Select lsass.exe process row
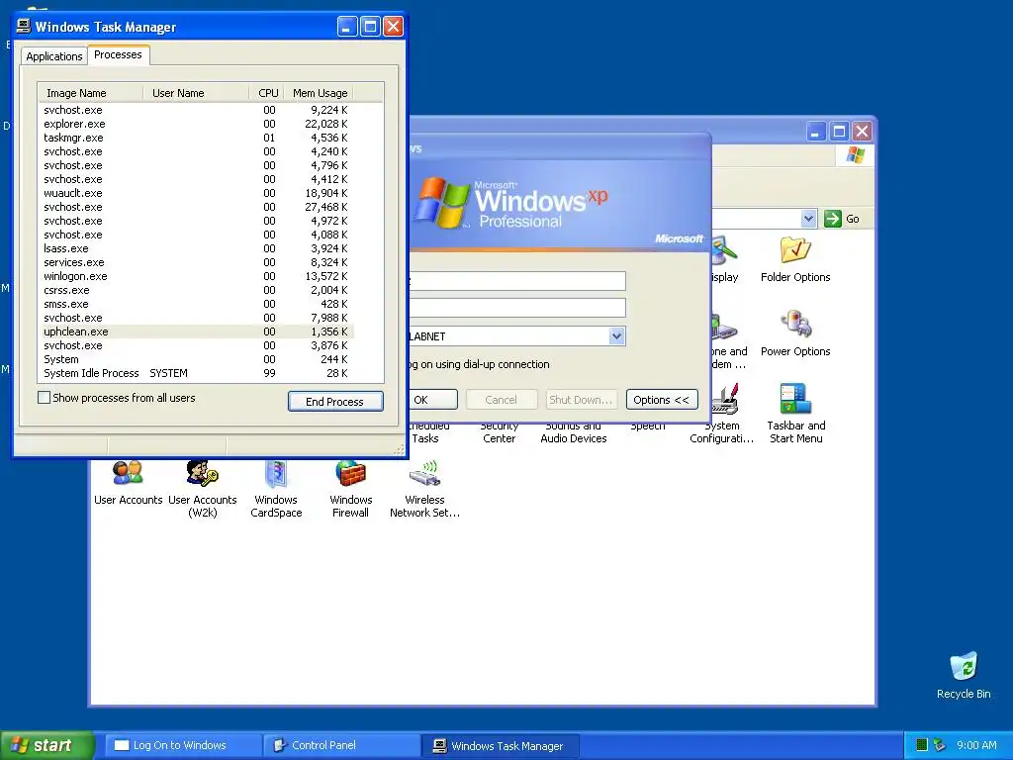 tap(196, 248)
